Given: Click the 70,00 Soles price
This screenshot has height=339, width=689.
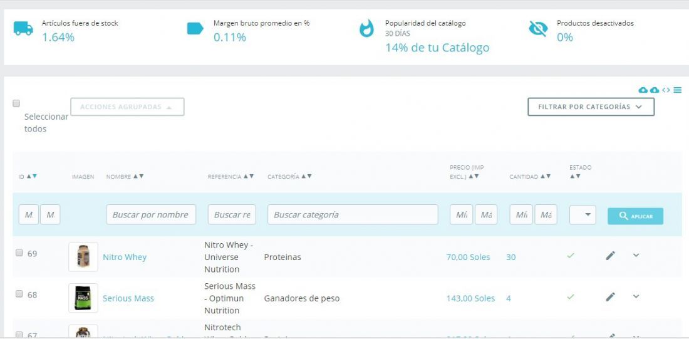Looking at the screenshot, I should point(468,257).
